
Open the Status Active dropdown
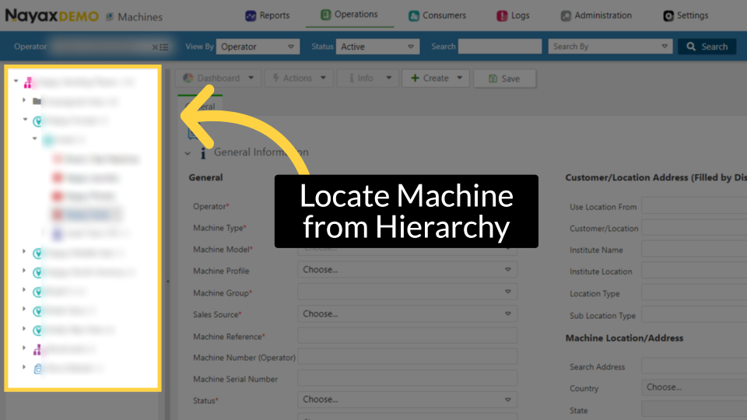tap(378, 47)
